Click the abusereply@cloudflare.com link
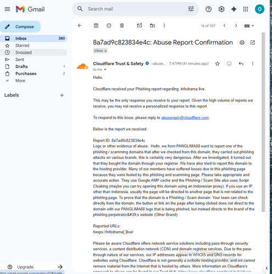The image size is (272, 274). [x=185, y=118]
